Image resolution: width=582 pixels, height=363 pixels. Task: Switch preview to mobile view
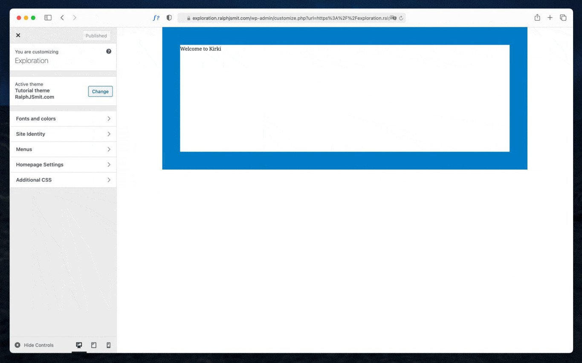tap(108, 345)
